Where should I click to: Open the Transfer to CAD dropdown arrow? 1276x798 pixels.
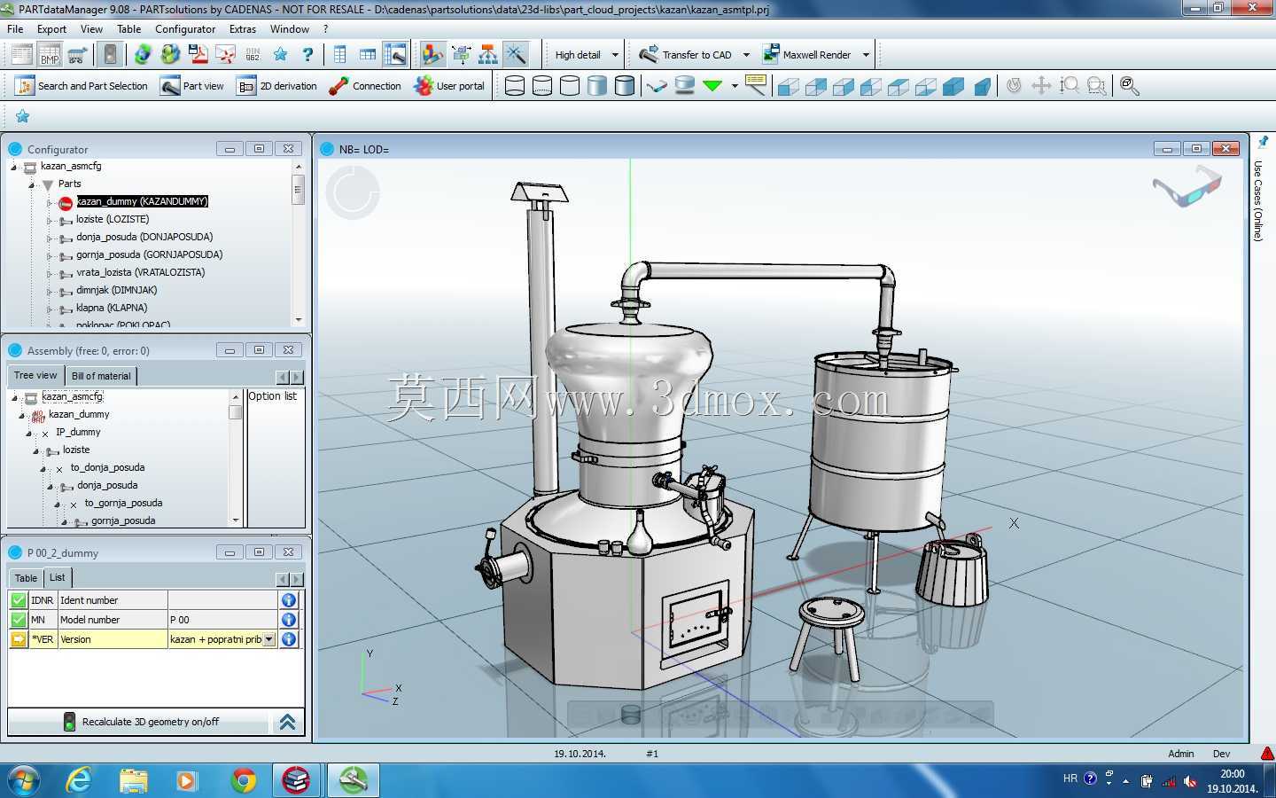click(x=746, y=55)
